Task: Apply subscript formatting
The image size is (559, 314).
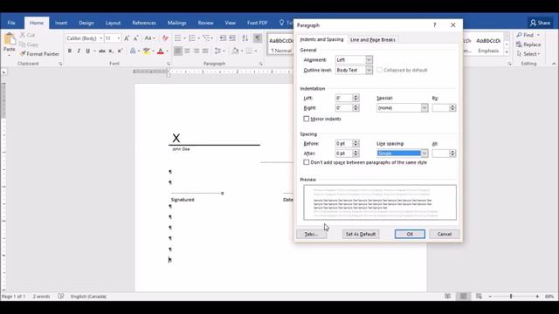Action: (x=111, y=51)
